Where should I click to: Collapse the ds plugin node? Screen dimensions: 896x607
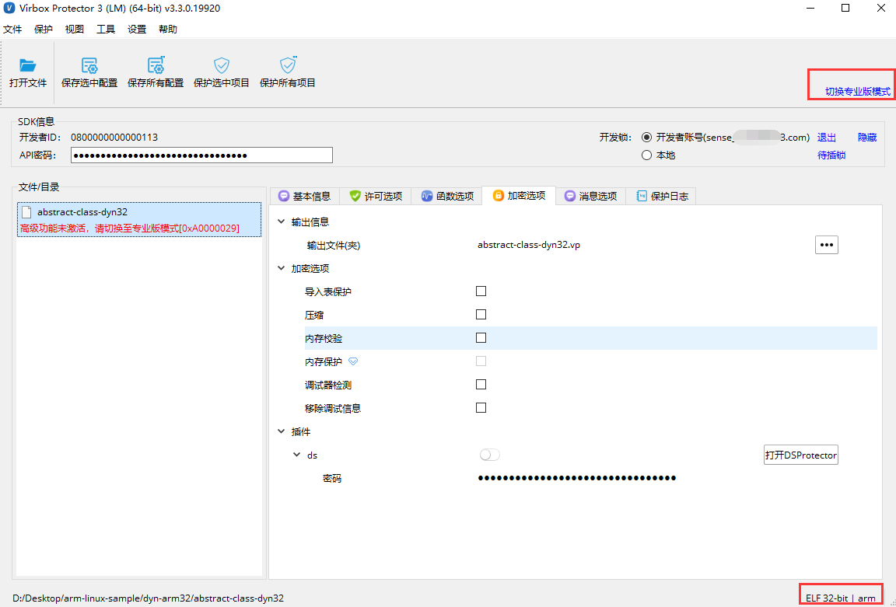(296, 455)
